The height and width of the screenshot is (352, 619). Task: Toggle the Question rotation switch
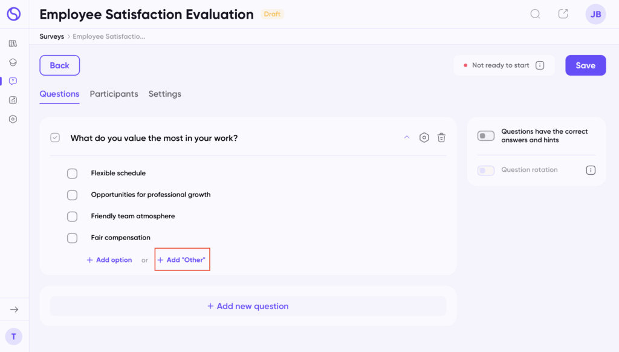coord(486,171)
